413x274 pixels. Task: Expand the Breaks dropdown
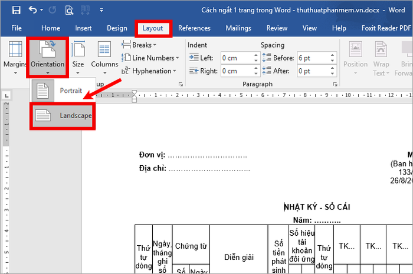[x=140, y=45]
